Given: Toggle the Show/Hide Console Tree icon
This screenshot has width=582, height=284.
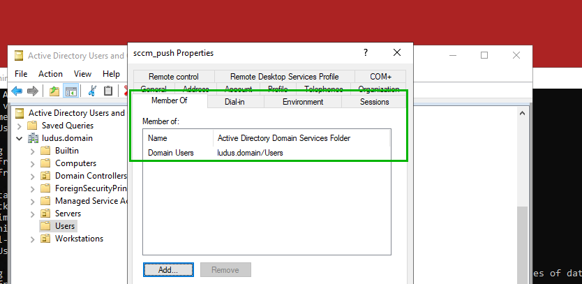Looking at the screenshot, I should (70, 91).
